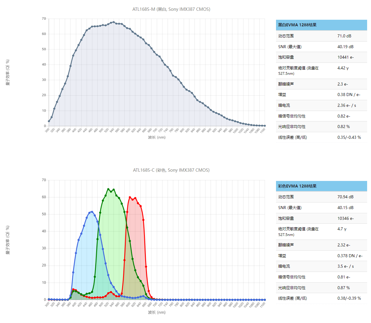This screenshot has width=371, height=323.
Task: Click the blue curve's peak data point
Action: pos(92,212)
